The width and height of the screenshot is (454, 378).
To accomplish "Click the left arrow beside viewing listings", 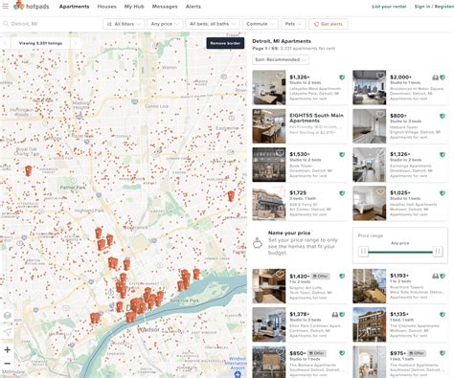I will [x=5, y=43].
